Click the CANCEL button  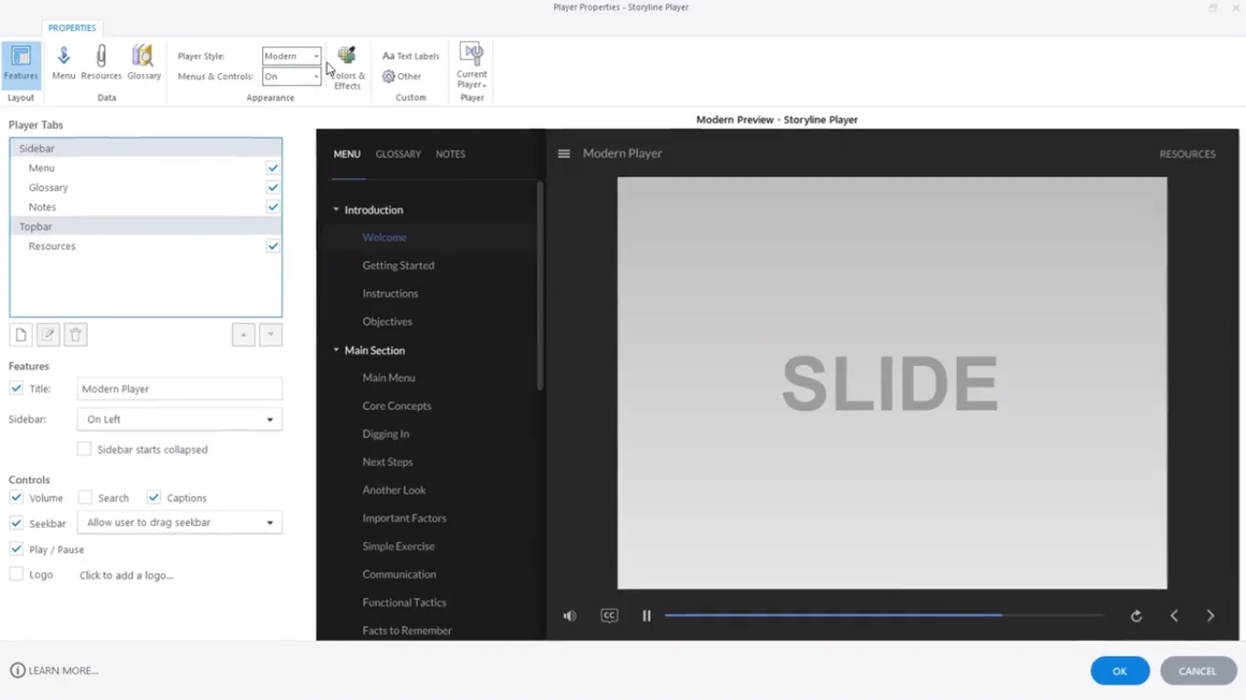pos(1198,671)
